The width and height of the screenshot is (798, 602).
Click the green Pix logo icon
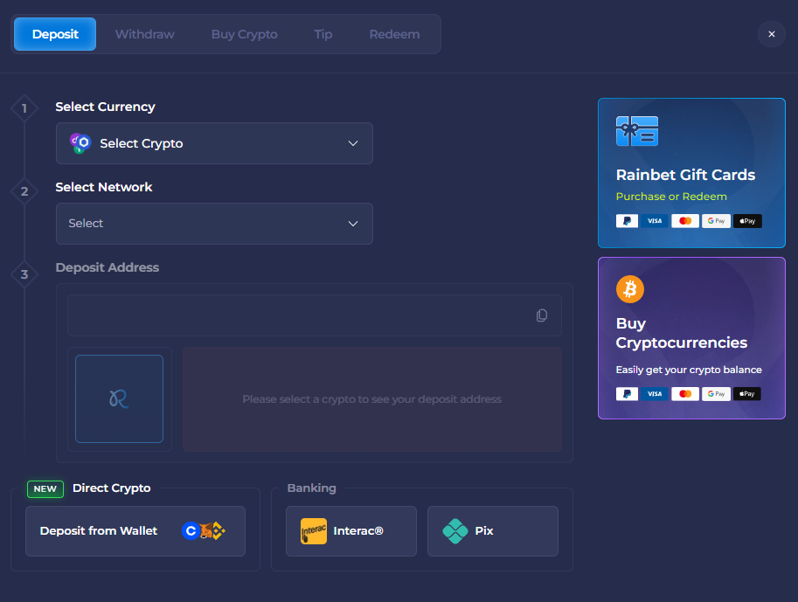point(455,531)
